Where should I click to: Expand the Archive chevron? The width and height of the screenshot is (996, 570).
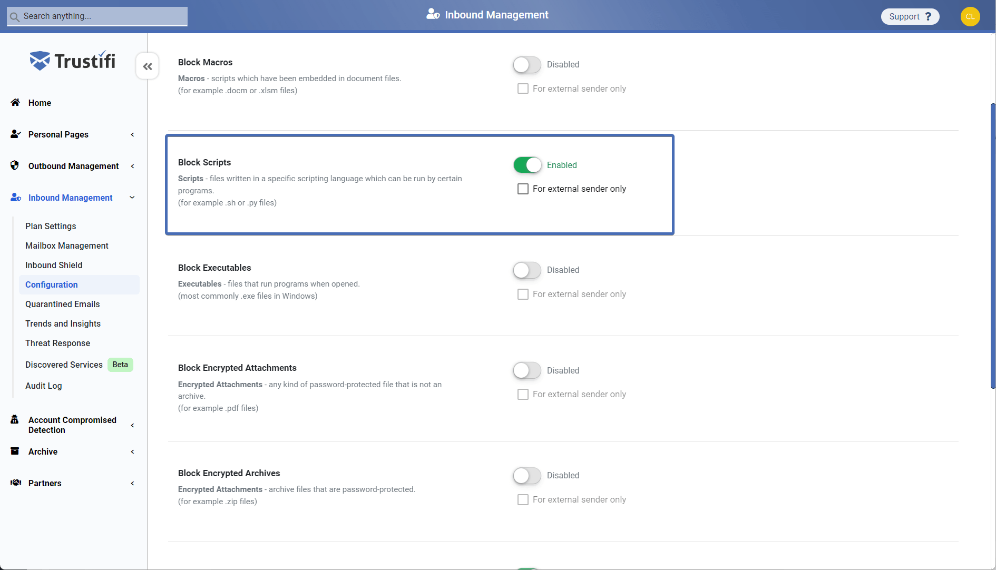[132, 451]
